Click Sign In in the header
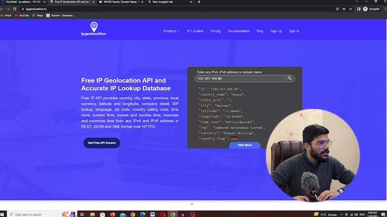387x217 pixels. 294,31
